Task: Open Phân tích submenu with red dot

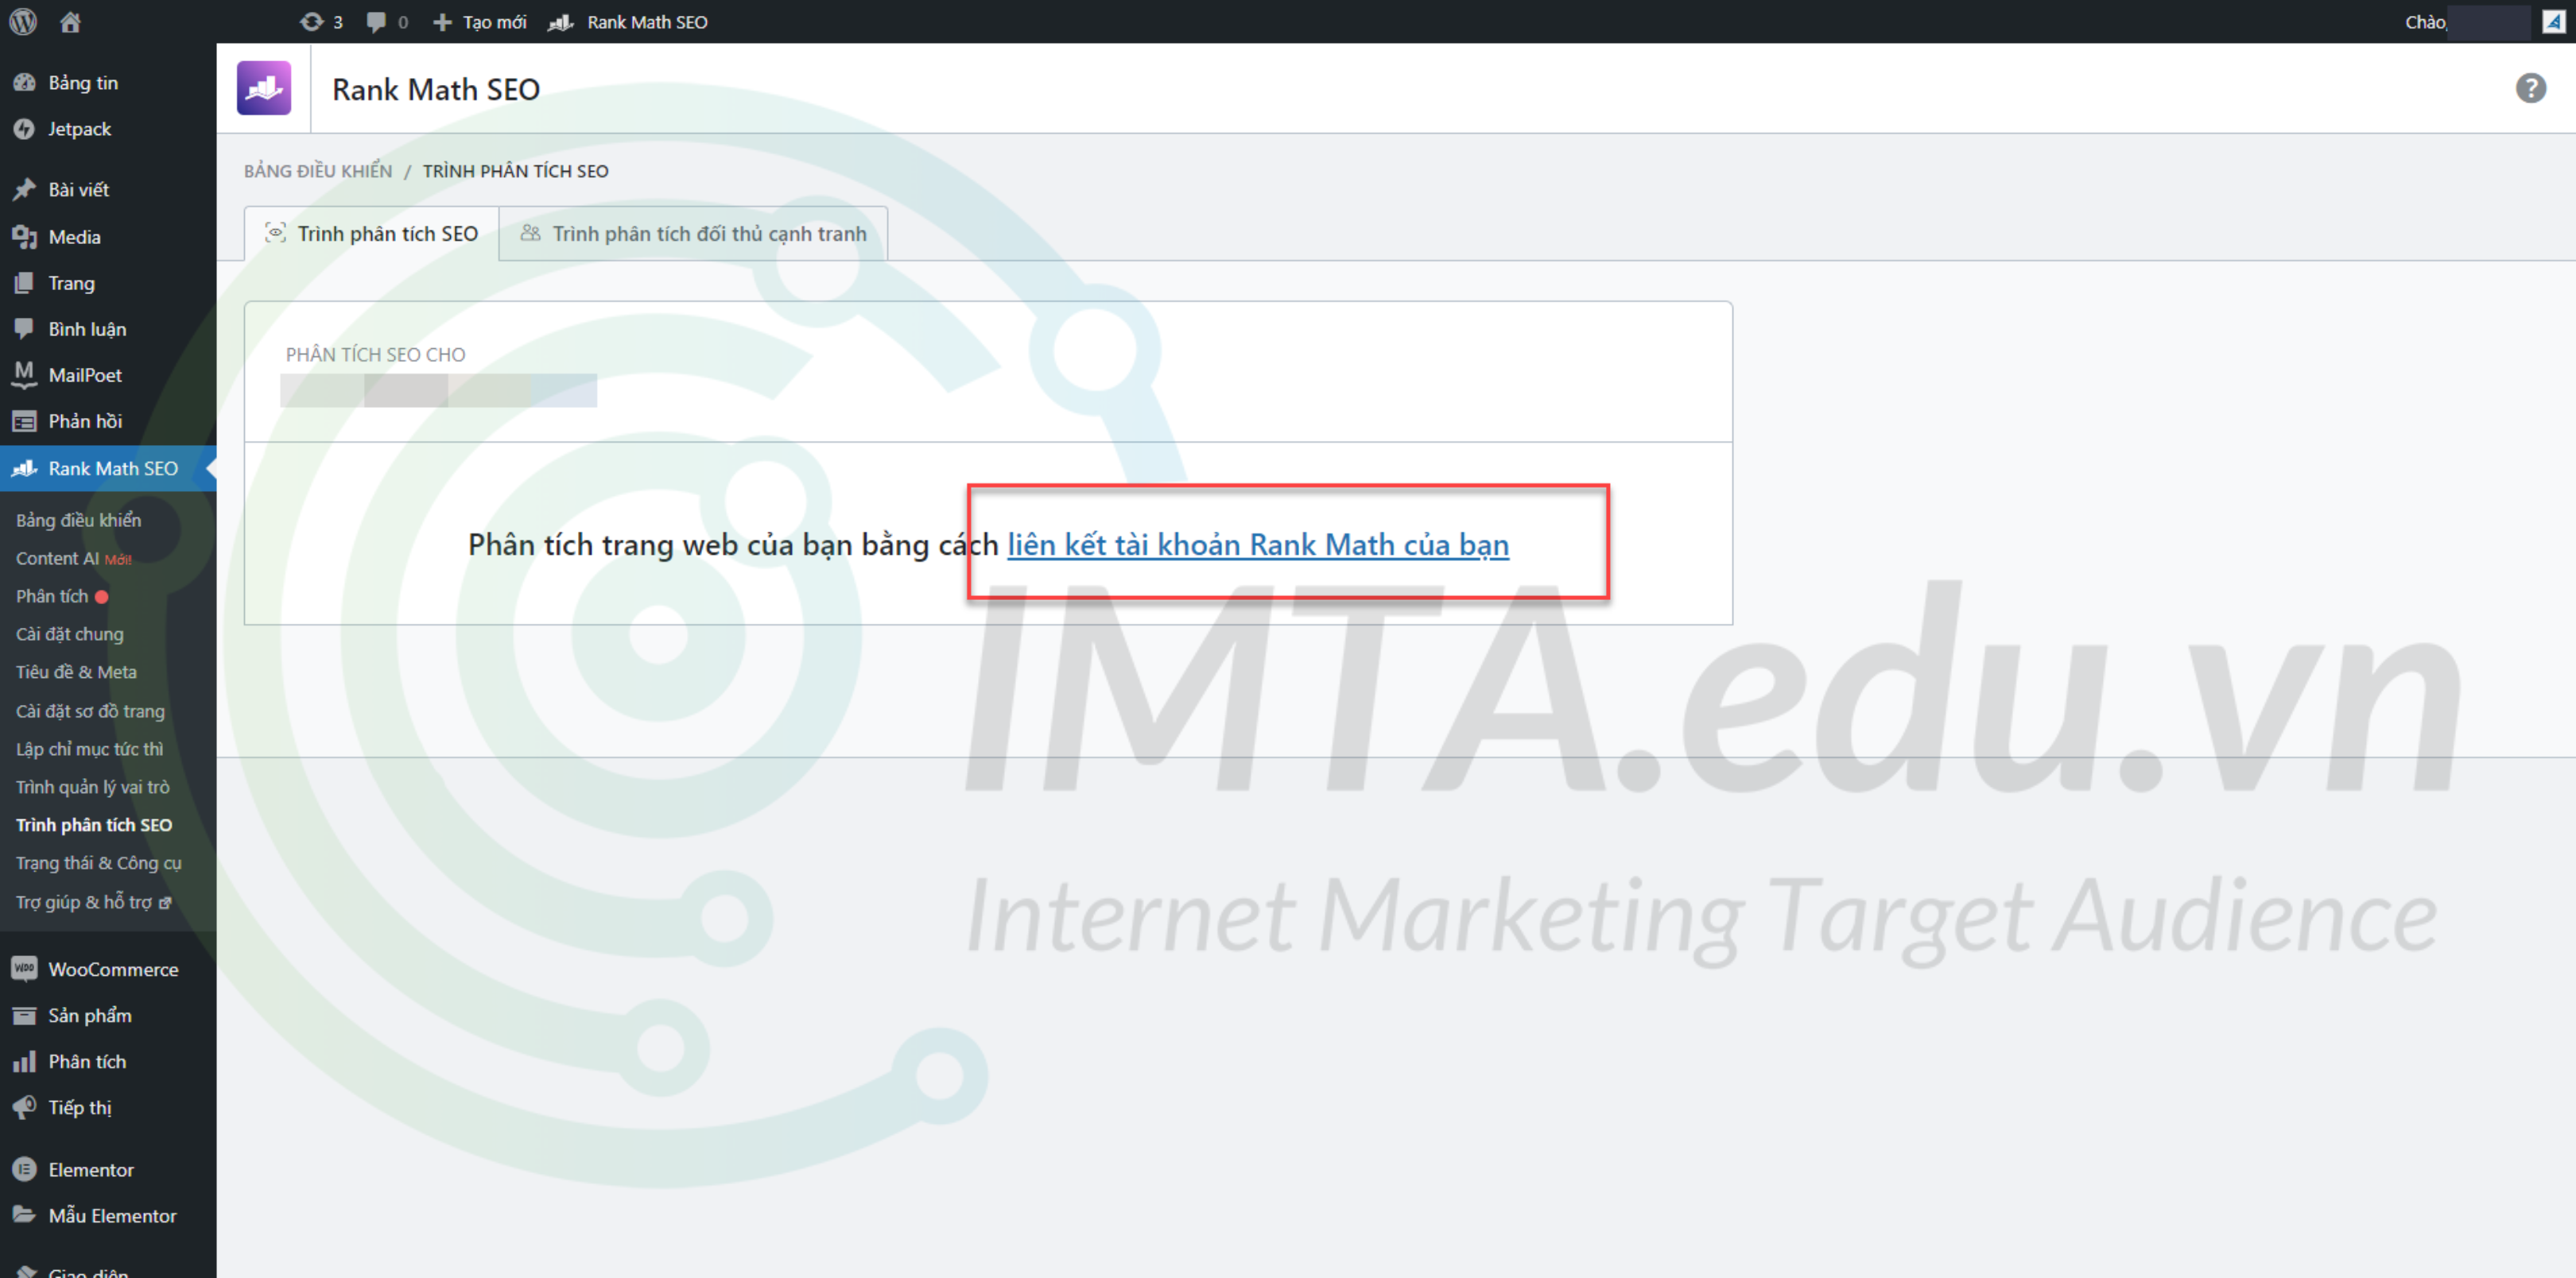Action: click(x=62, y=596)
